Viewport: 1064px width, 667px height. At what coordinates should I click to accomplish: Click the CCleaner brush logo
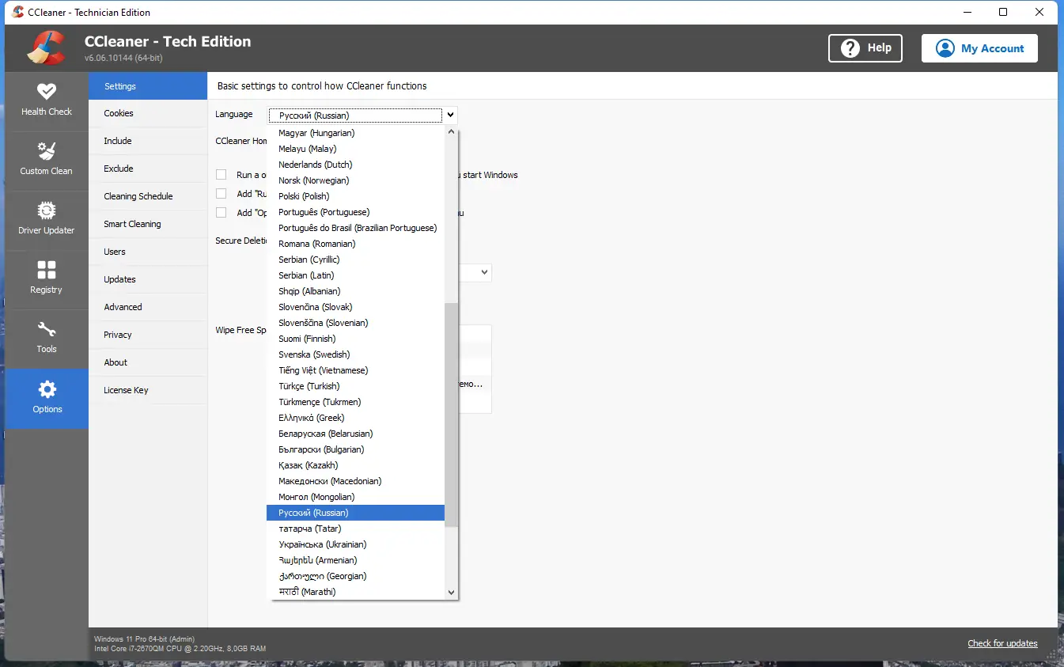[46, 47]
